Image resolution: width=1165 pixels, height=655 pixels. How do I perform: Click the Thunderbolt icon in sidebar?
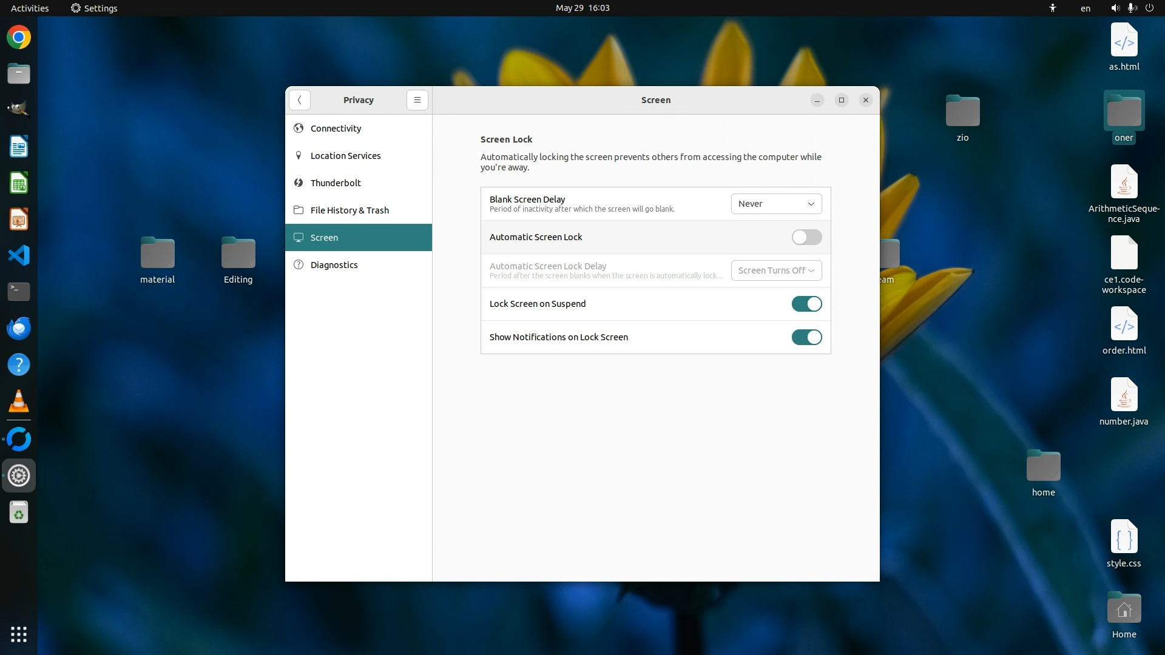(299, 183)
